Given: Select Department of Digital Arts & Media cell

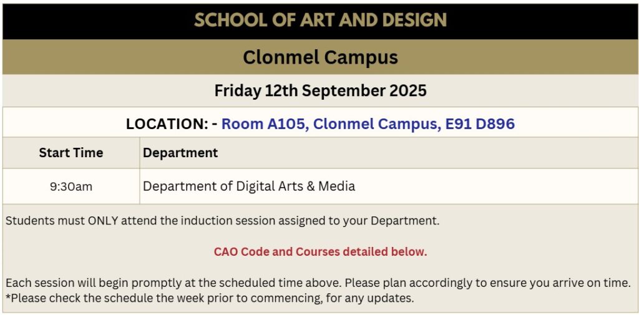Looking at the screenshot, I should 249,186.
